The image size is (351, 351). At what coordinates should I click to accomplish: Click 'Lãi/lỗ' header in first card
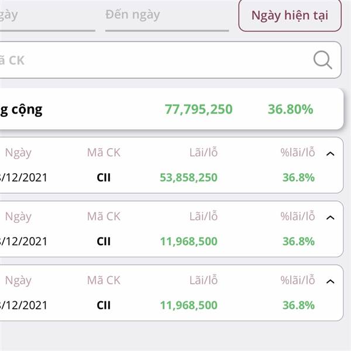tap(204, 153)
